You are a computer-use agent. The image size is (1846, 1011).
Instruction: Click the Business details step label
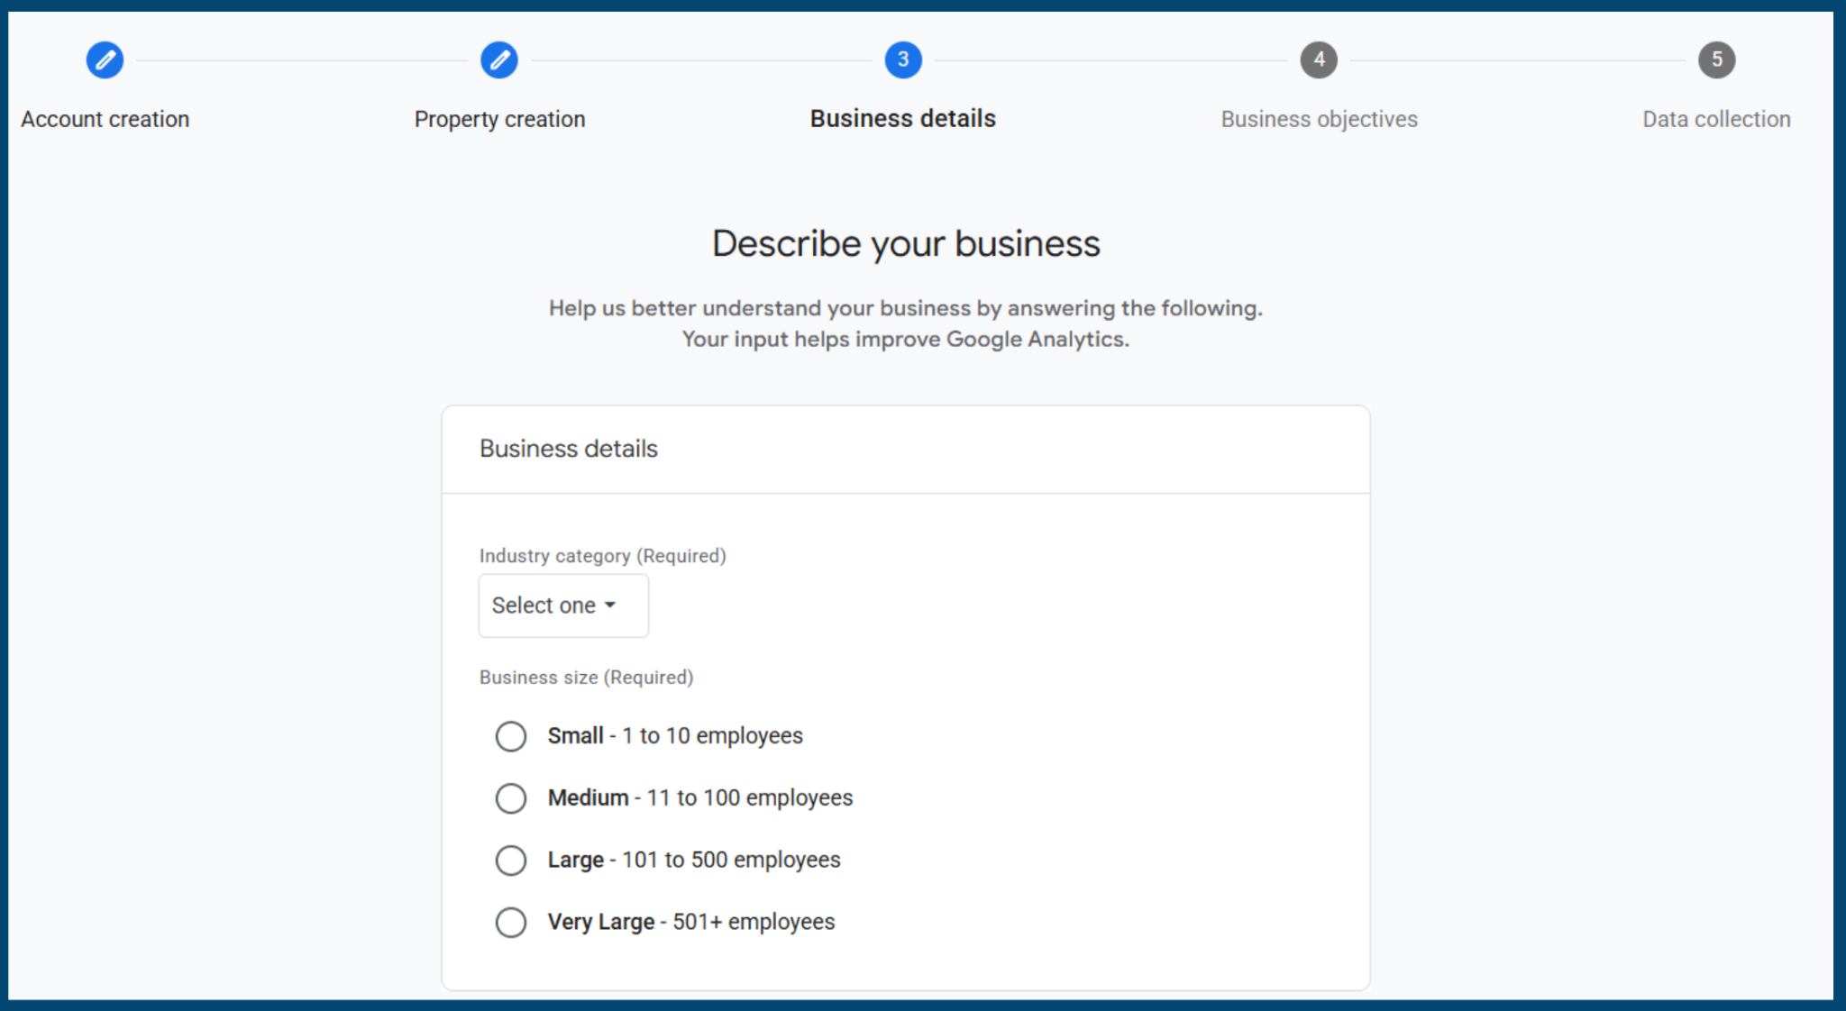pyautogui.click(x=903, y=118)
